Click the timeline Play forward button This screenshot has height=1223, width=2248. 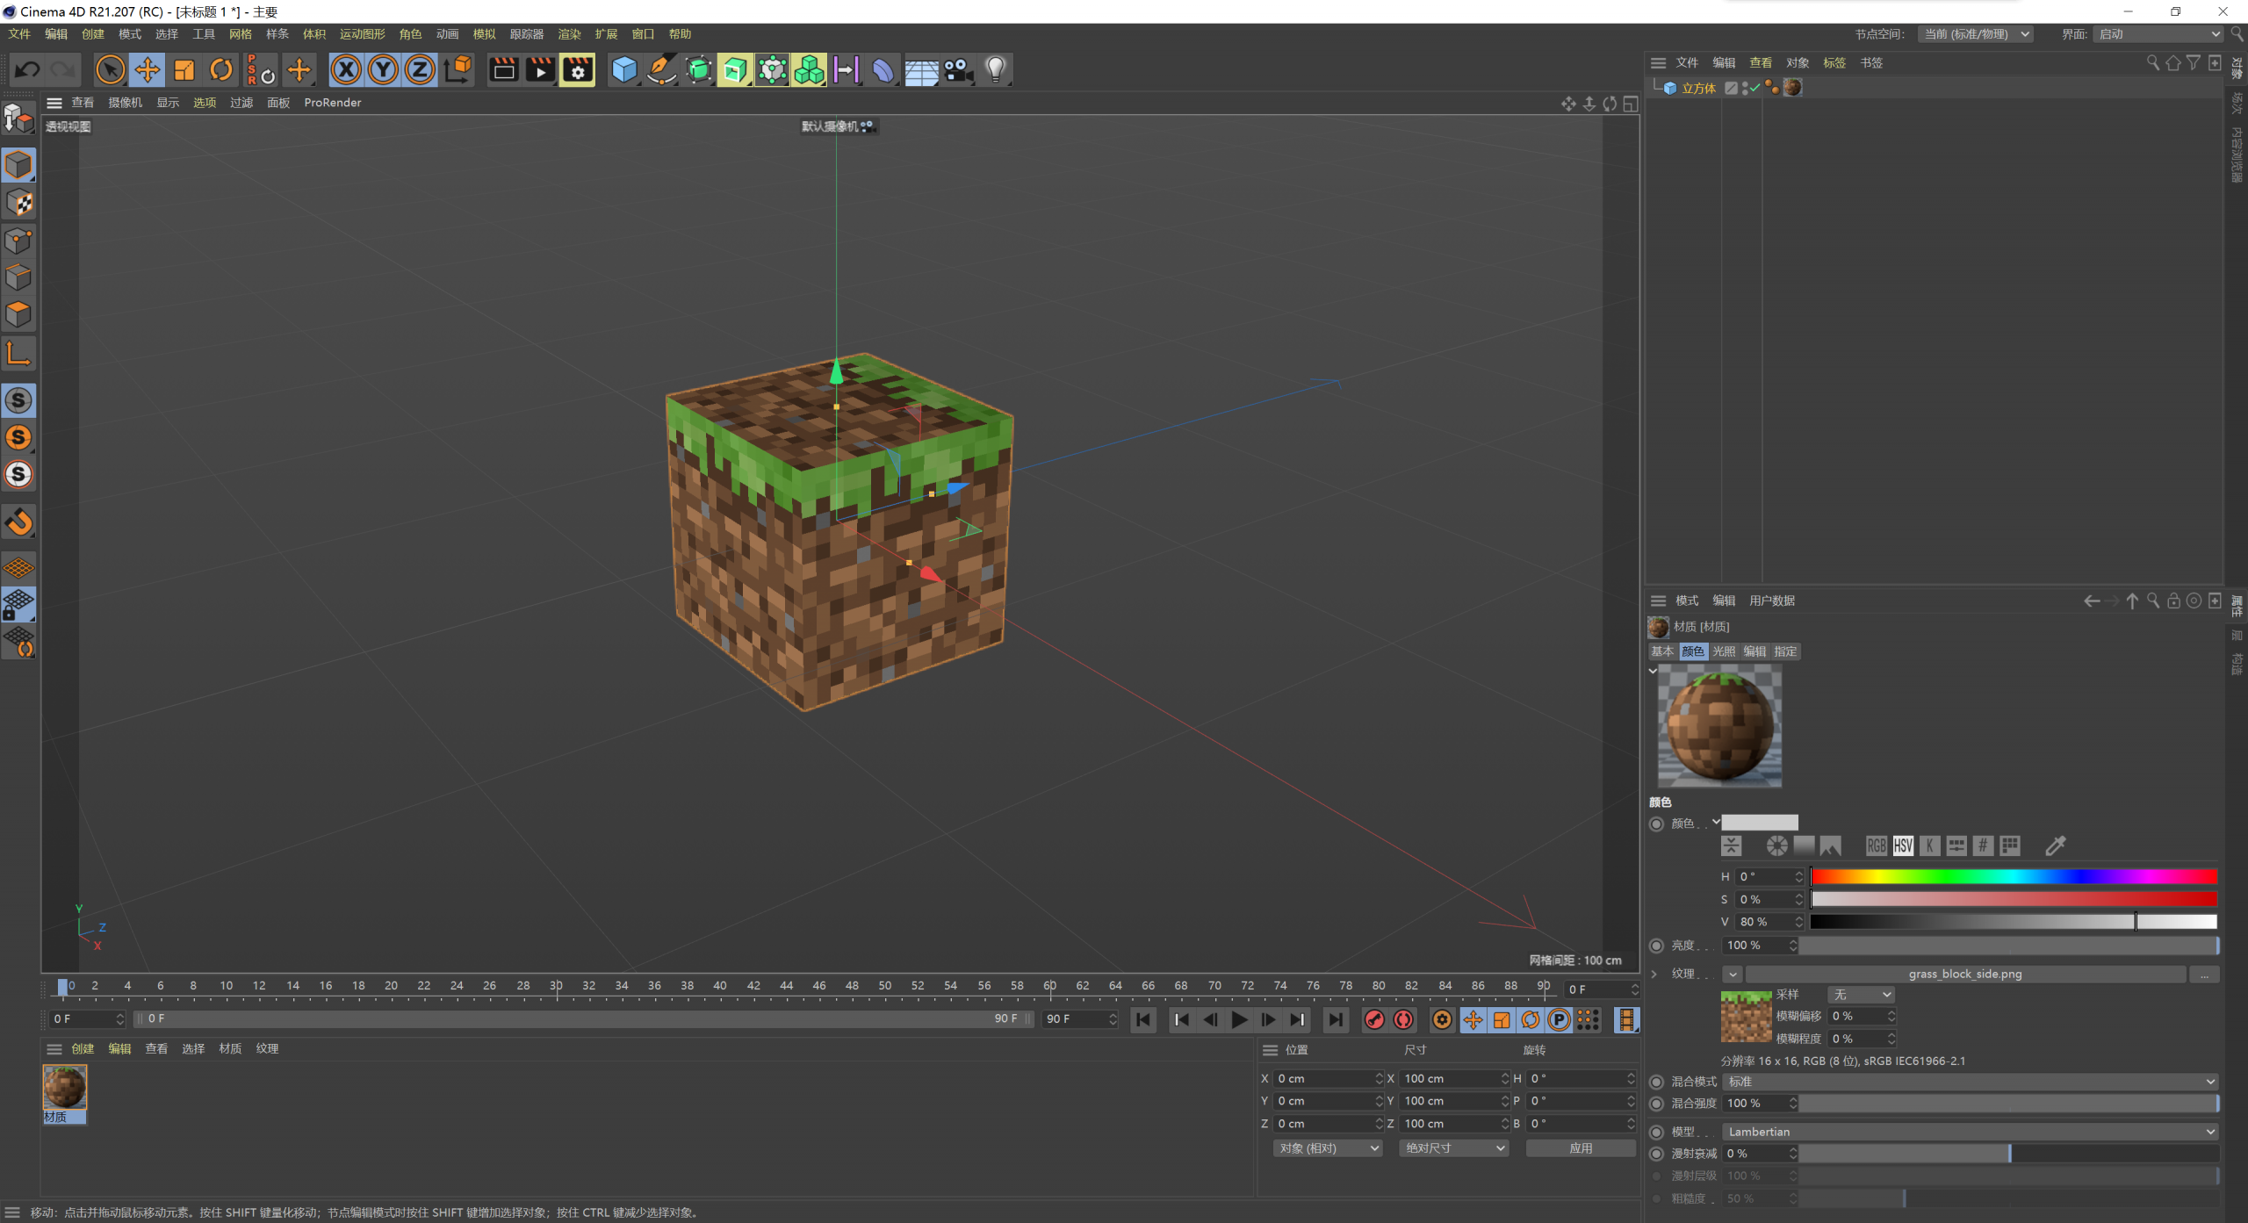coord(1239,1019)
